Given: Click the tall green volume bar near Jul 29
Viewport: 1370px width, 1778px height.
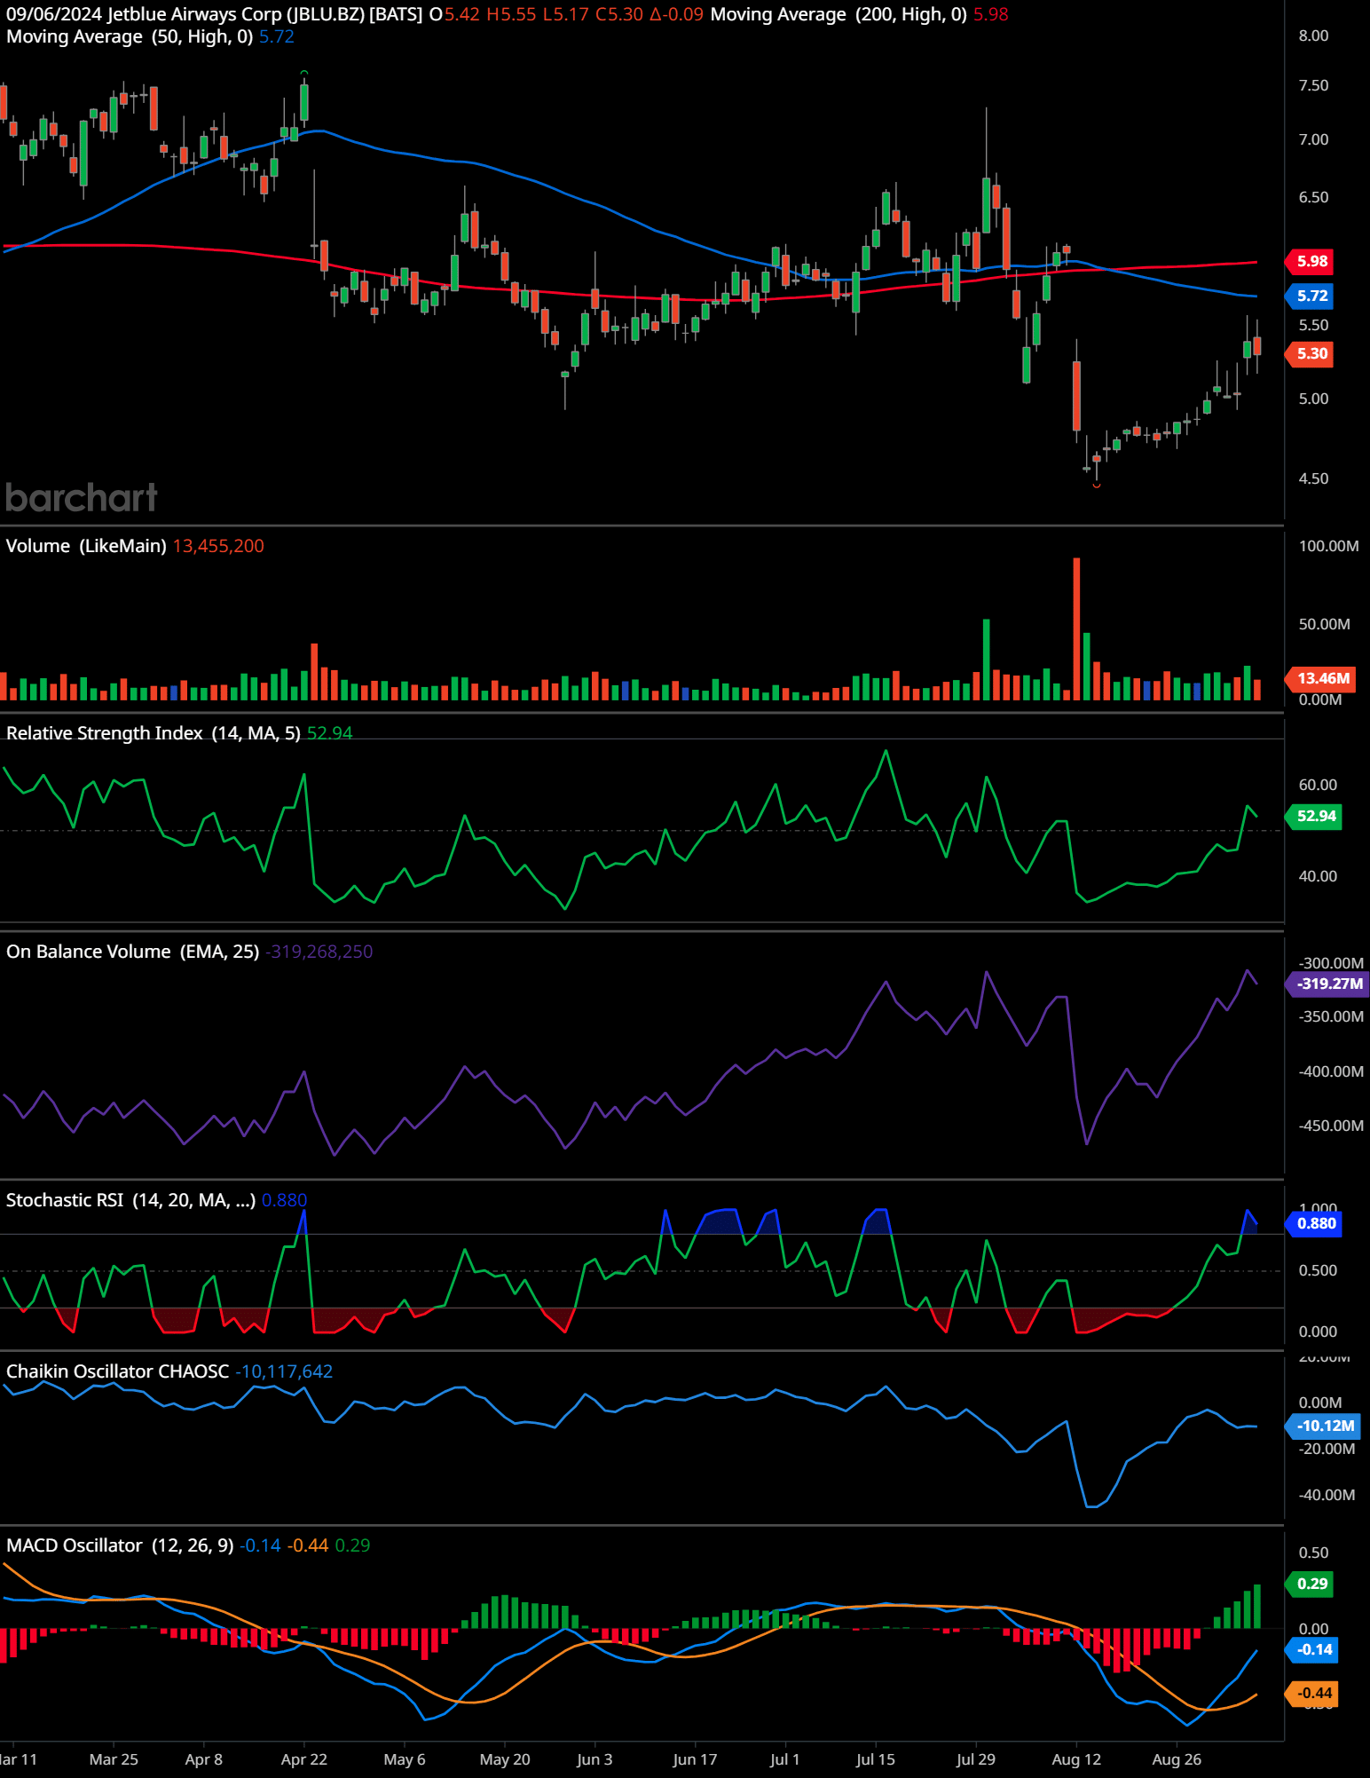Looking at the screenshot, I should (x=986, y=660).
